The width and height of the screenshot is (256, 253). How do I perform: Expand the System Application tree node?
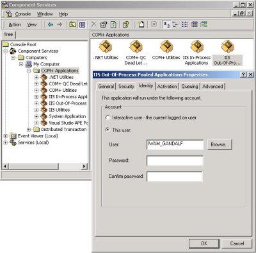pos(36,116)
